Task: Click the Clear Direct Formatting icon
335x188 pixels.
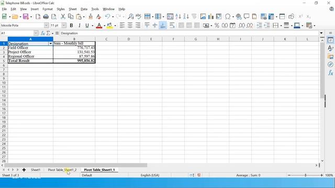Action: click(x=98, y=16)
